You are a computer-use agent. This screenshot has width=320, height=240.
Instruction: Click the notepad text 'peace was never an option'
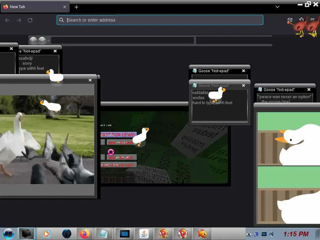(x=285, y=97)
